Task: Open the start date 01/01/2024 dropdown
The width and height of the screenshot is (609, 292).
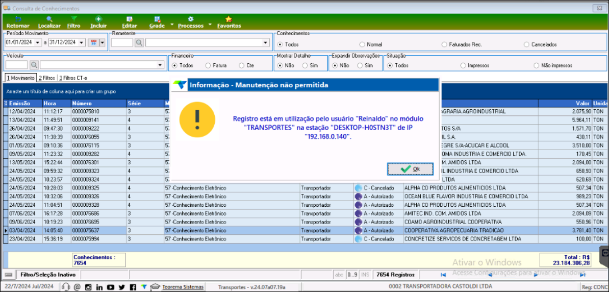Action: [x=39, y=43]
